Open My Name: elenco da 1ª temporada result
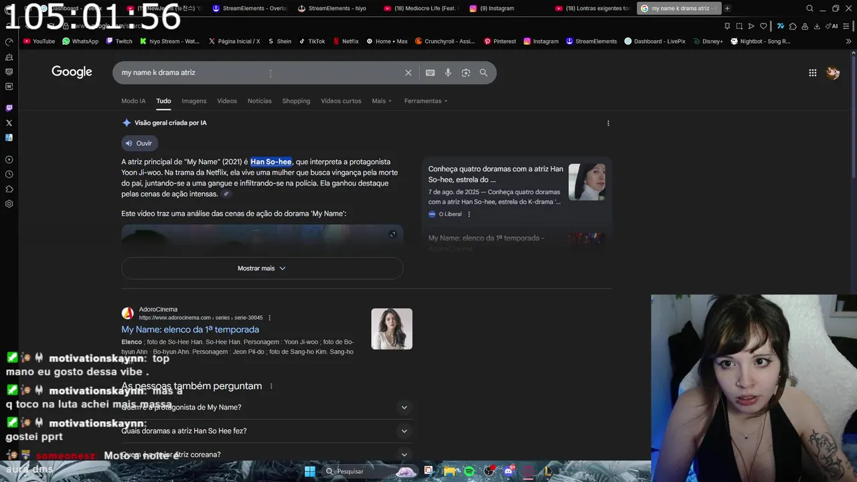This screenshot has width=857, height=482. tap(190, 329)
